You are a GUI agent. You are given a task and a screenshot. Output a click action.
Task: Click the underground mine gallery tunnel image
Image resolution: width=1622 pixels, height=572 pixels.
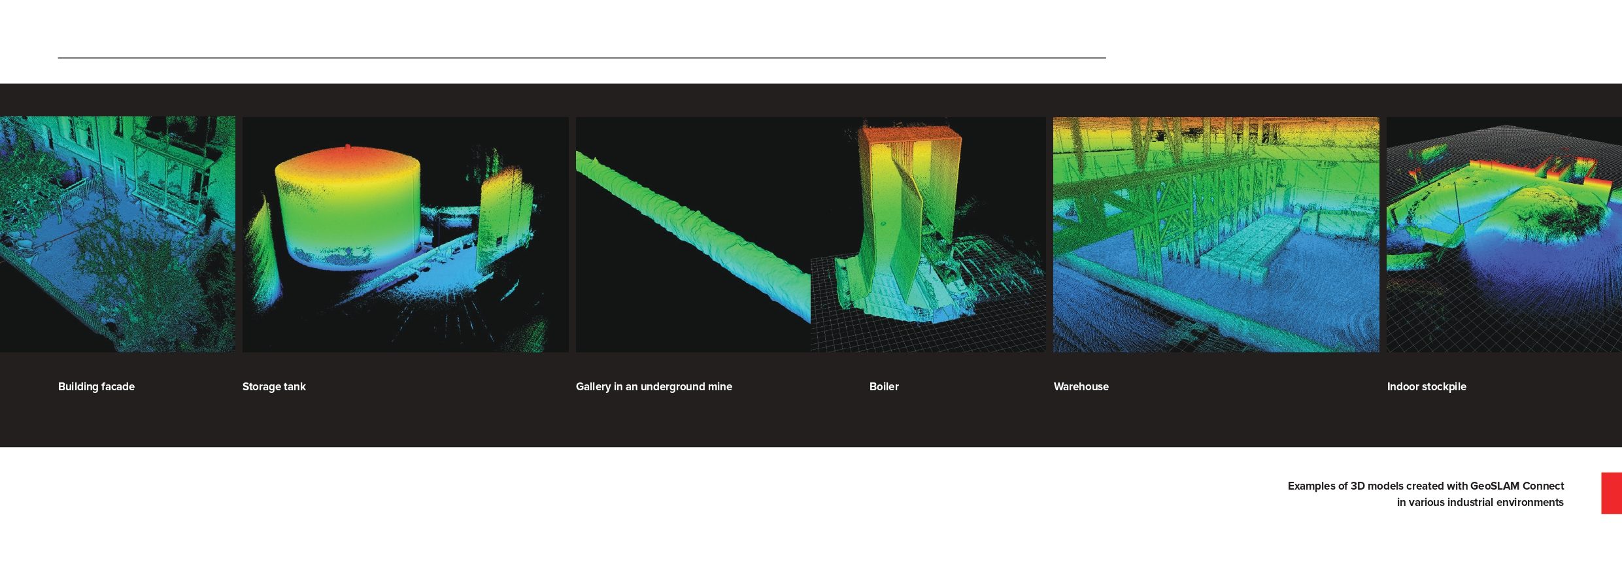click(x=693, y=235)
